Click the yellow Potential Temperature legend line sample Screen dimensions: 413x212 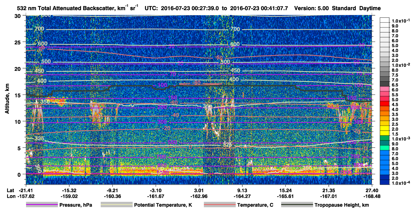[117, 205]
